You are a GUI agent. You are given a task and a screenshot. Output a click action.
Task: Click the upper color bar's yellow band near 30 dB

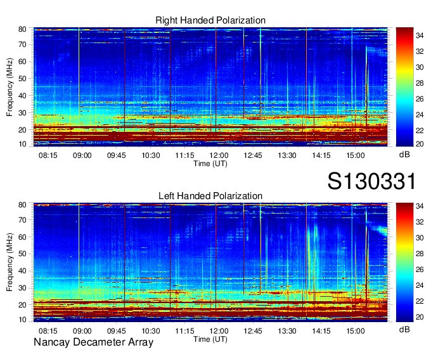404,67
